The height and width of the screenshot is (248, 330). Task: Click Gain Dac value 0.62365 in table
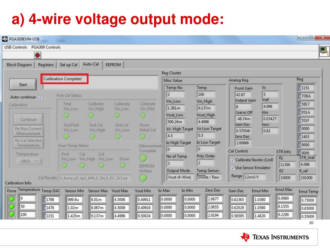point(238,200)
